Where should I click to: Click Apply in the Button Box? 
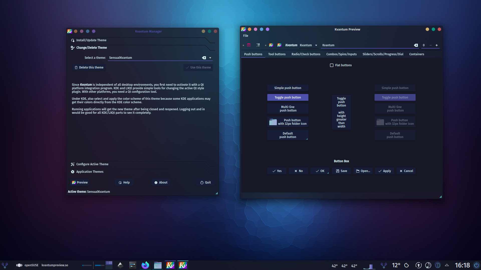point(384,171)
